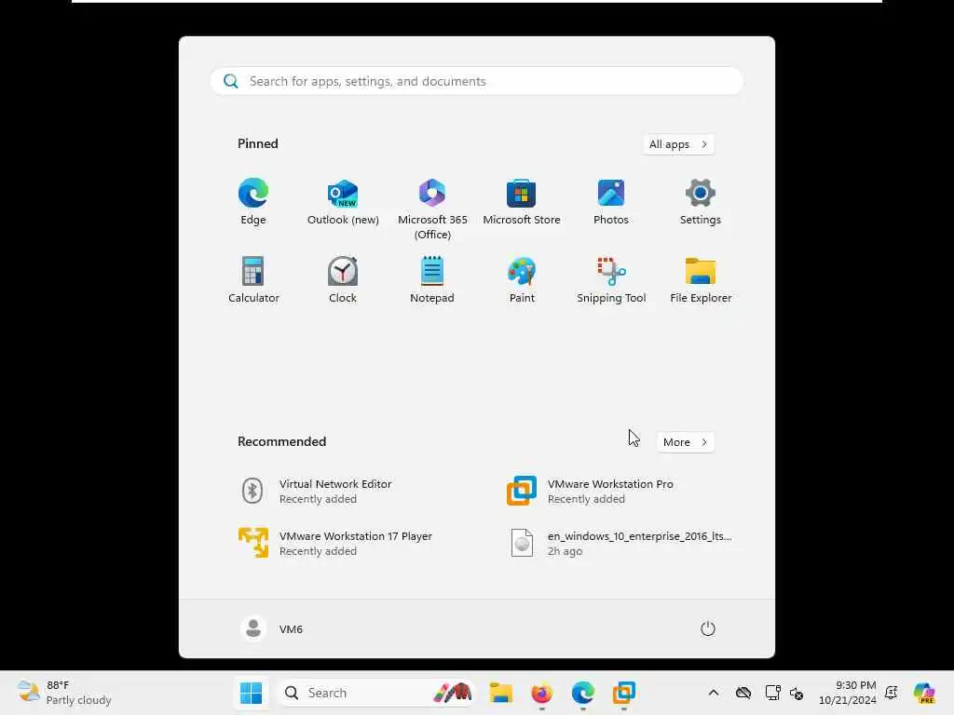
Task: Click the power button icon
Action: click(x=708, y=628)
